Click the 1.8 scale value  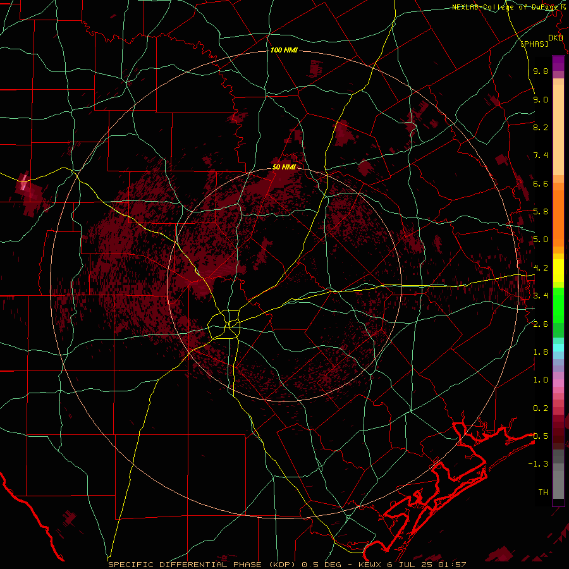click(x=541, y=352)
